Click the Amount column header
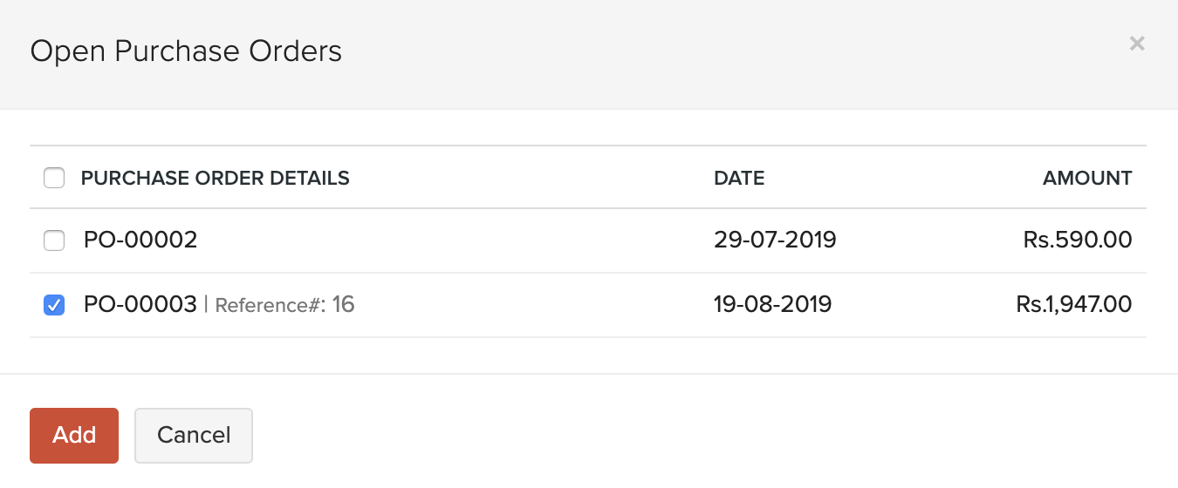The width and height of the screenshot is (1178, 488). click(x=1087, y=179)
